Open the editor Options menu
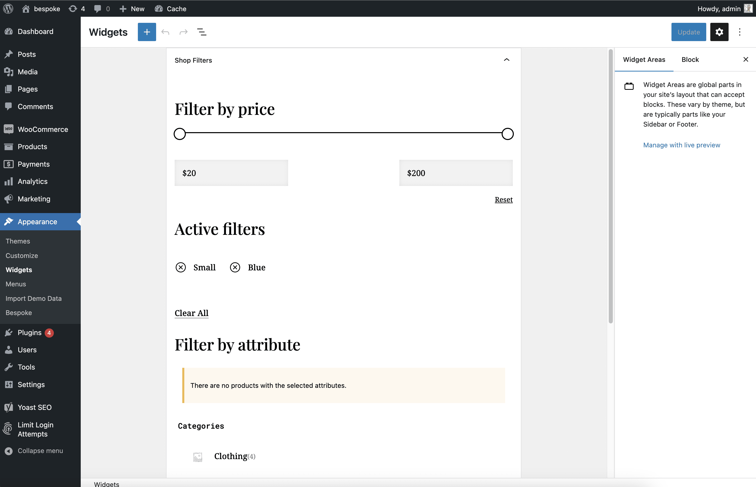Image resolution: width=756 pixels, height=487 pixels. [739, 32]
